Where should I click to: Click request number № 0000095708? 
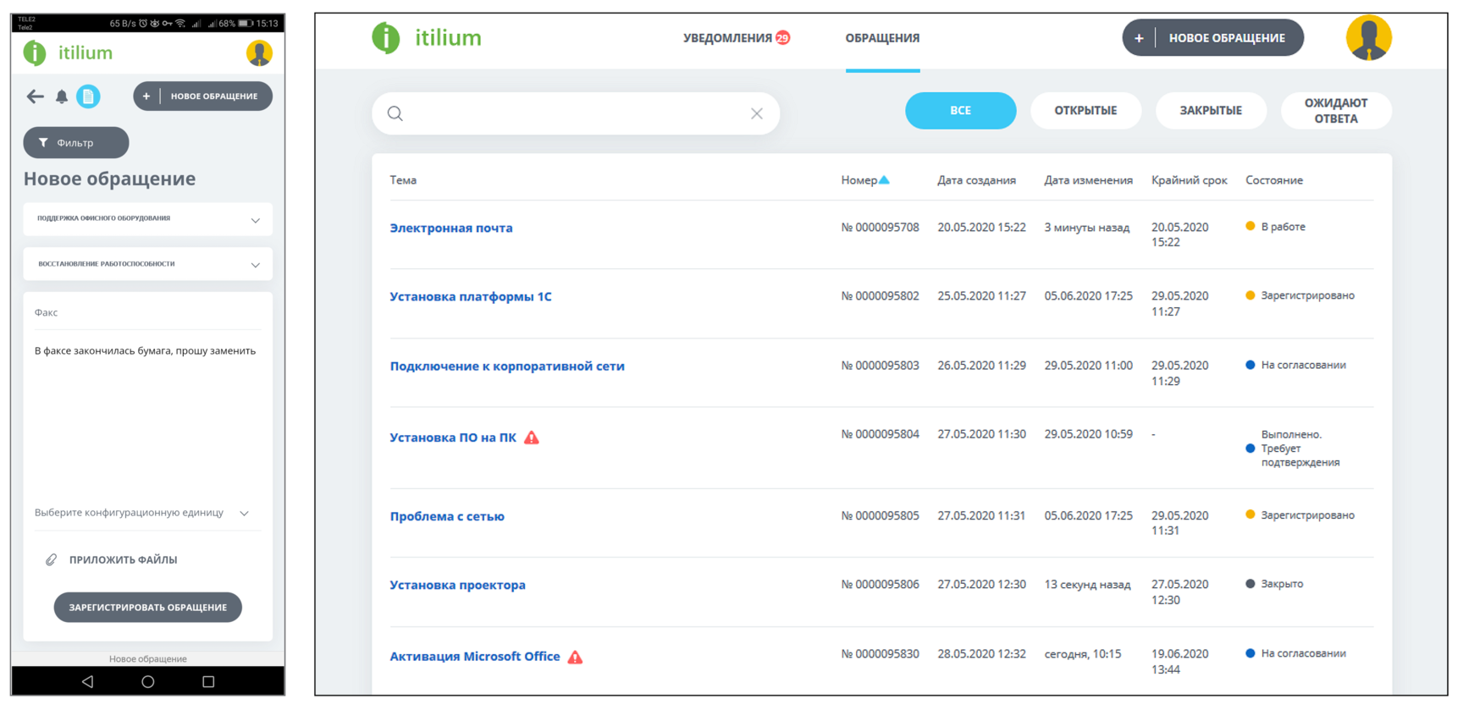click(x=880, y=227)
